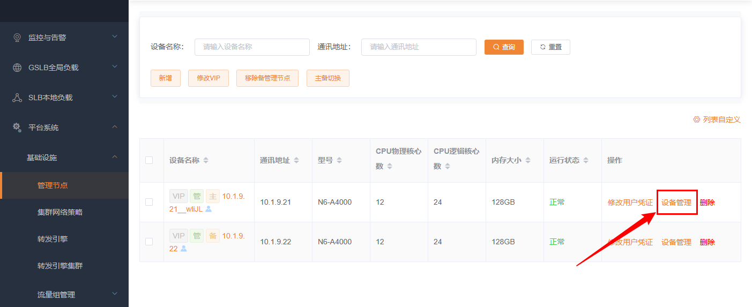Screen dimensions: 752x307
Task: Click 正常 status in 10.1.9.22 row
Action: click(557, 242)
